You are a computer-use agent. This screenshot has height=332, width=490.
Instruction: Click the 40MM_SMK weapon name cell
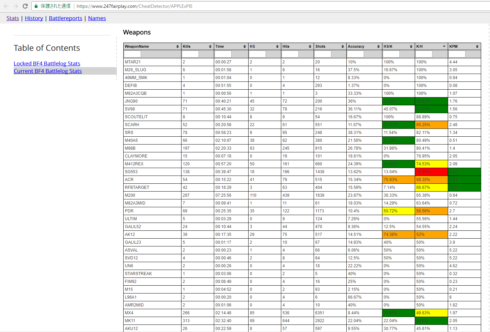[152, 78]
